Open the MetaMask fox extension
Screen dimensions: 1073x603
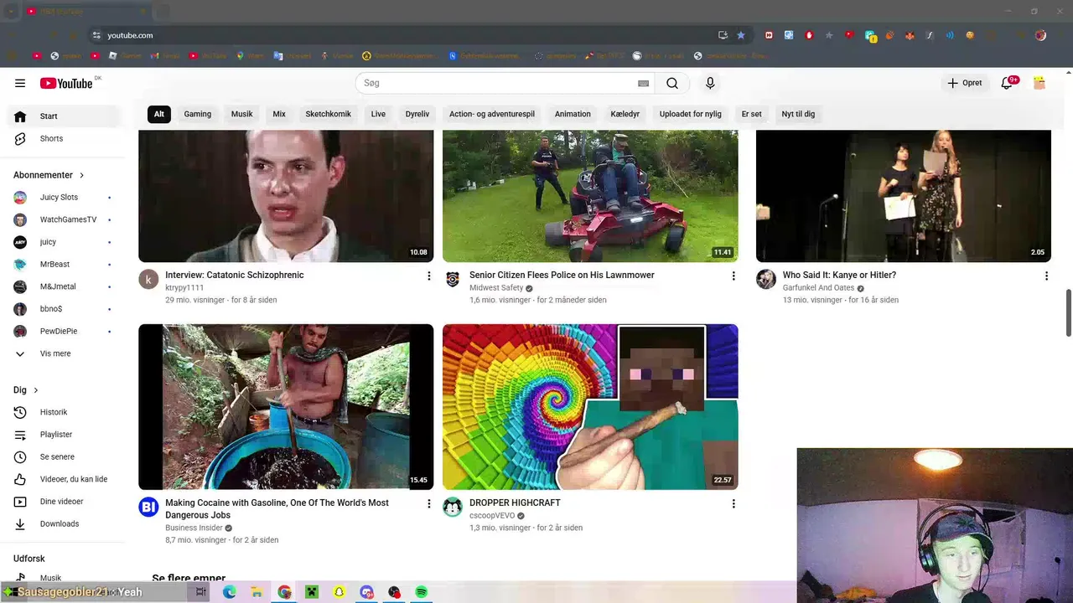[910, 35]
